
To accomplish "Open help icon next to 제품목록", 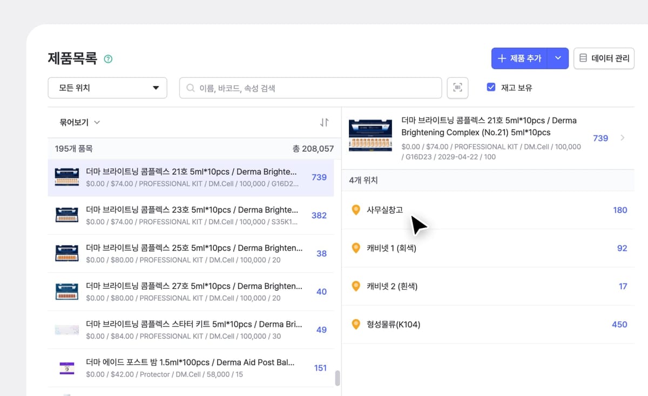I will point(108,59).
